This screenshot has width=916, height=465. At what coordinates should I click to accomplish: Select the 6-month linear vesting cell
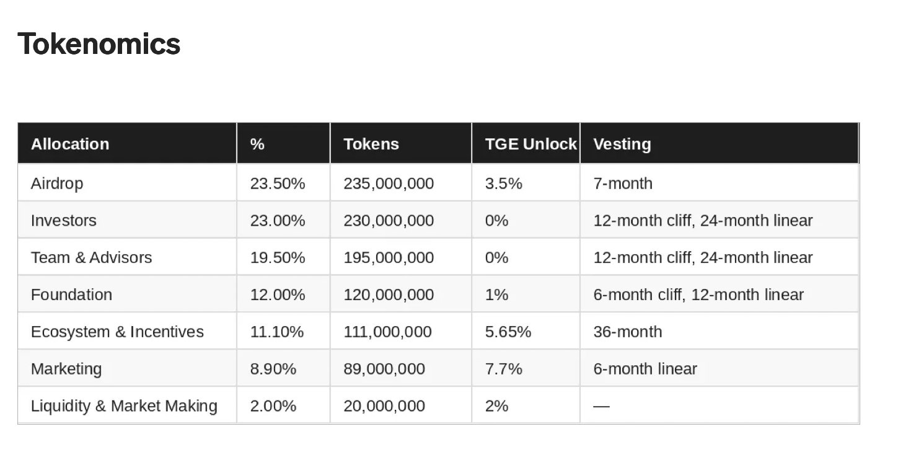645,369
